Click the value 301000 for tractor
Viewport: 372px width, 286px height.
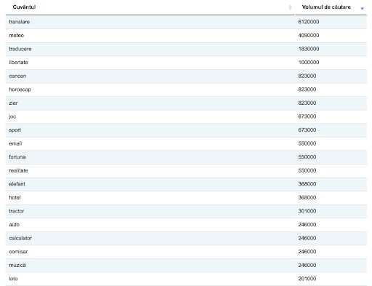[307, 211]
